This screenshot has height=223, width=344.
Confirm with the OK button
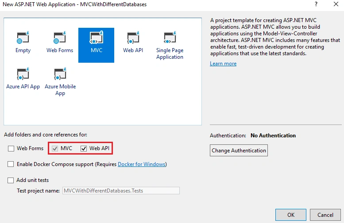(x=291, y=215)
